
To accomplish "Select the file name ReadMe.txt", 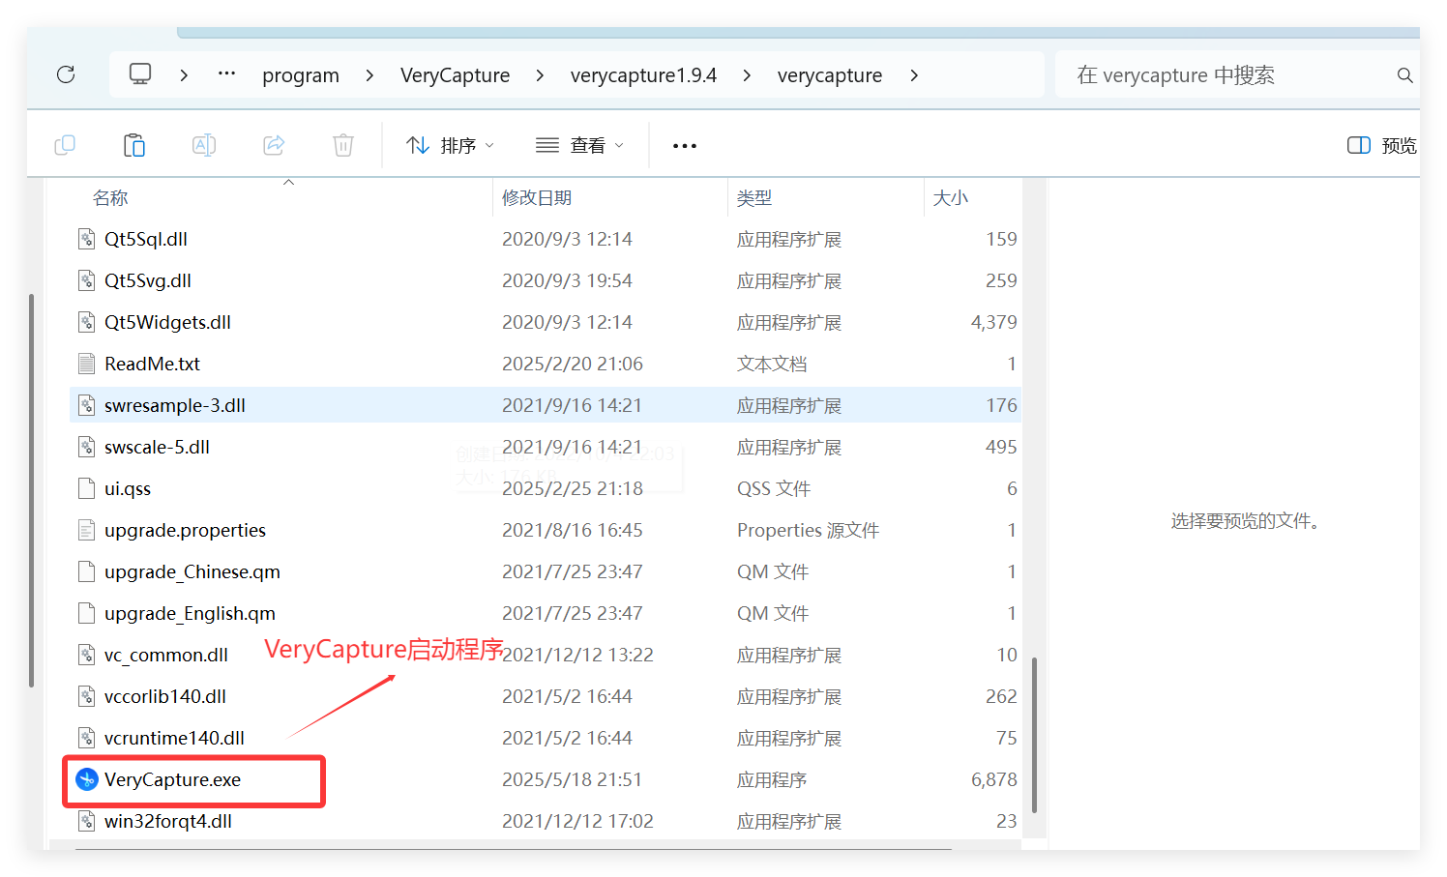I will pyautogui.click(x=152, y=364).
